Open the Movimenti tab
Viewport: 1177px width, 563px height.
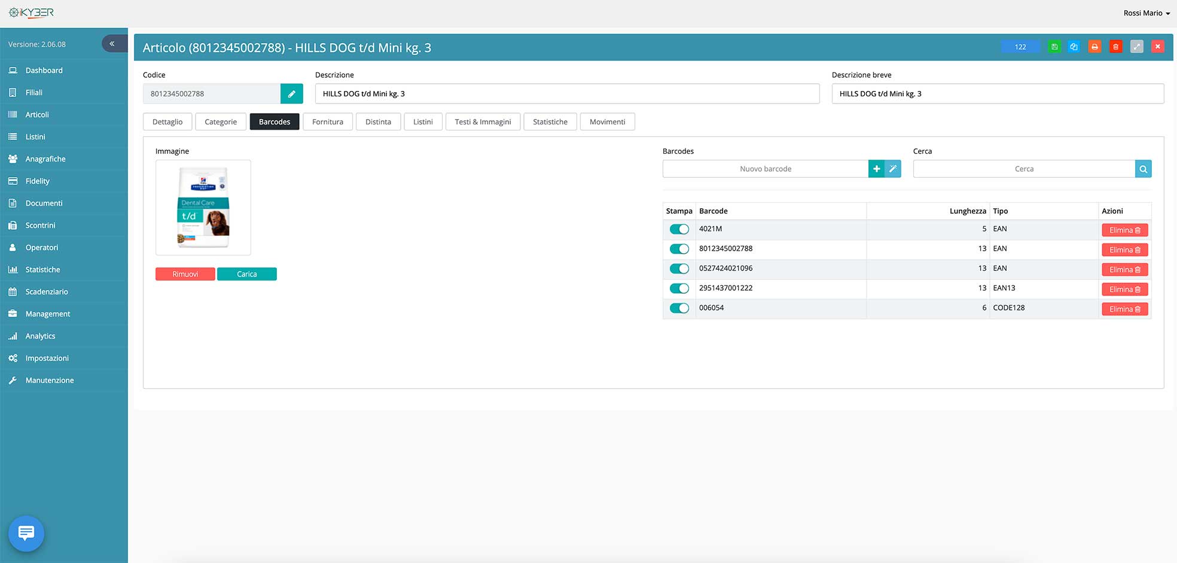(x=608, y=121)
